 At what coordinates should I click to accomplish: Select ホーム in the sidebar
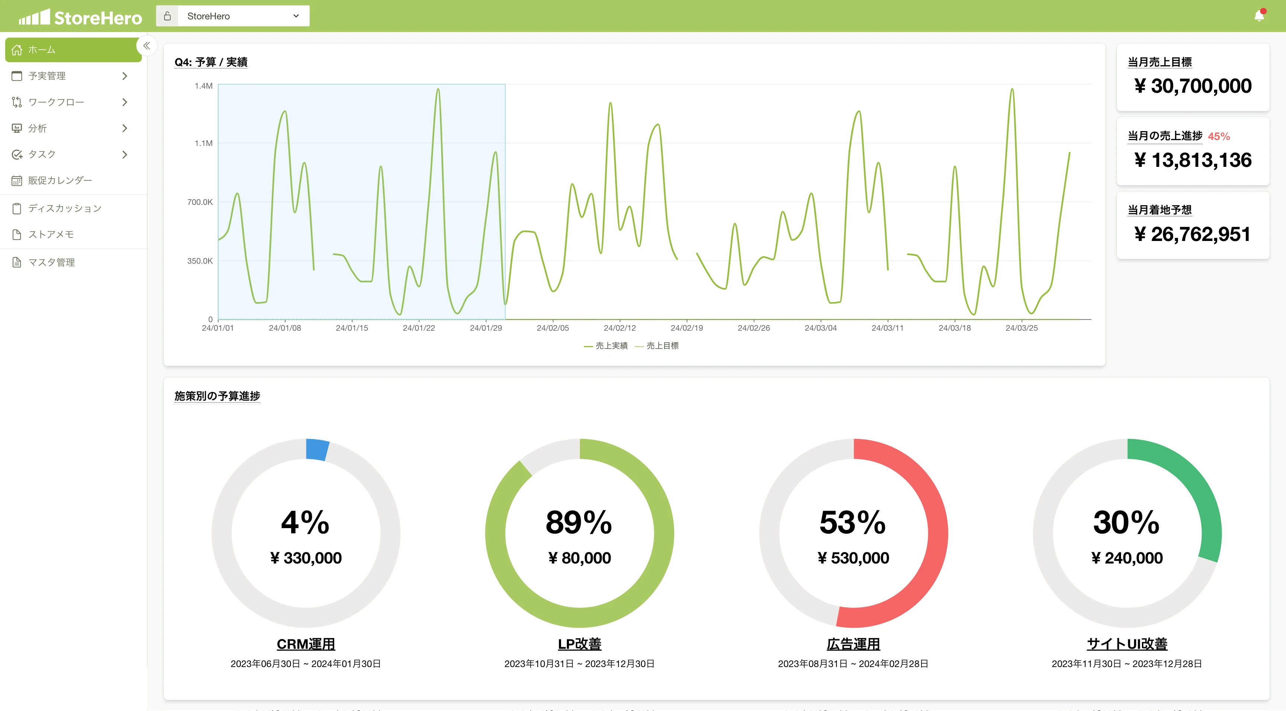[x=73, y=50]
